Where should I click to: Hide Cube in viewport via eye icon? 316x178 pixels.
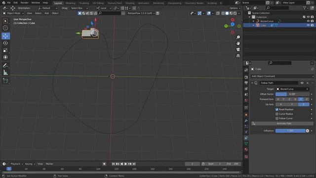point(308,25)
